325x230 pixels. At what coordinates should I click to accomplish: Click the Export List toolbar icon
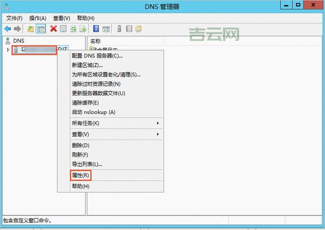pos(83,29)
